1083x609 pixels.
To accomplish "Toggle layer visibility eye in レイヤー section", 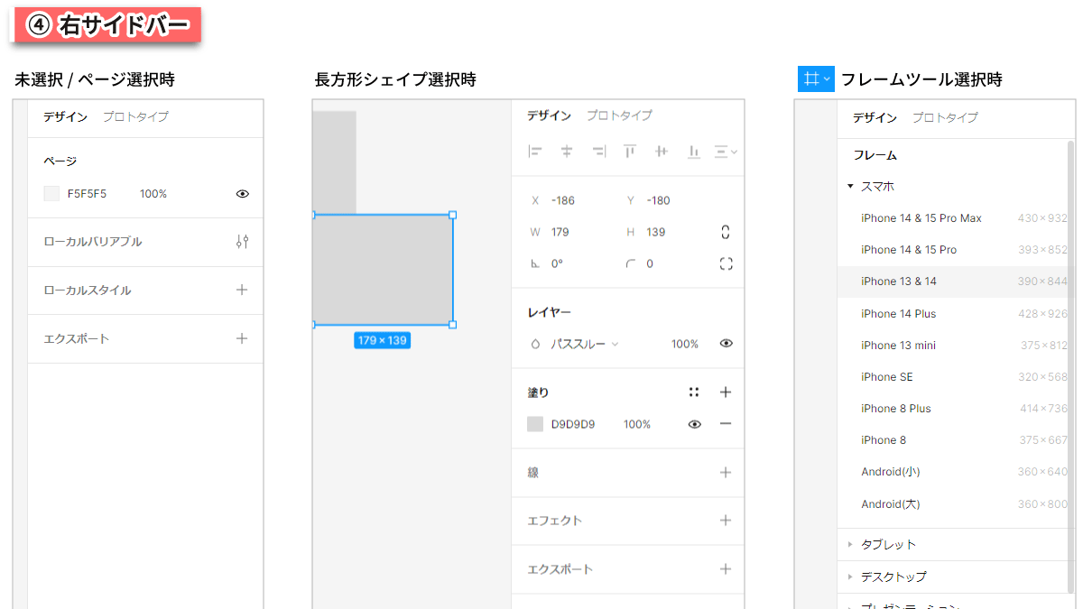I will pos(726,344).
